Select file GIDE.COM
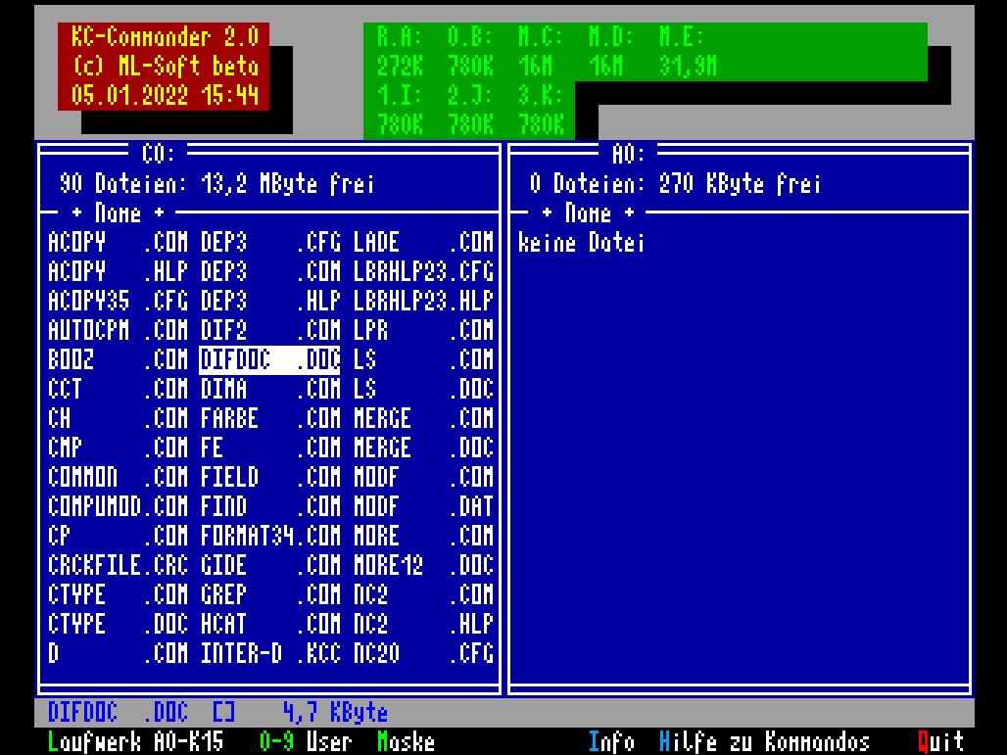The image size is (1007, 755). pos(270,566)
